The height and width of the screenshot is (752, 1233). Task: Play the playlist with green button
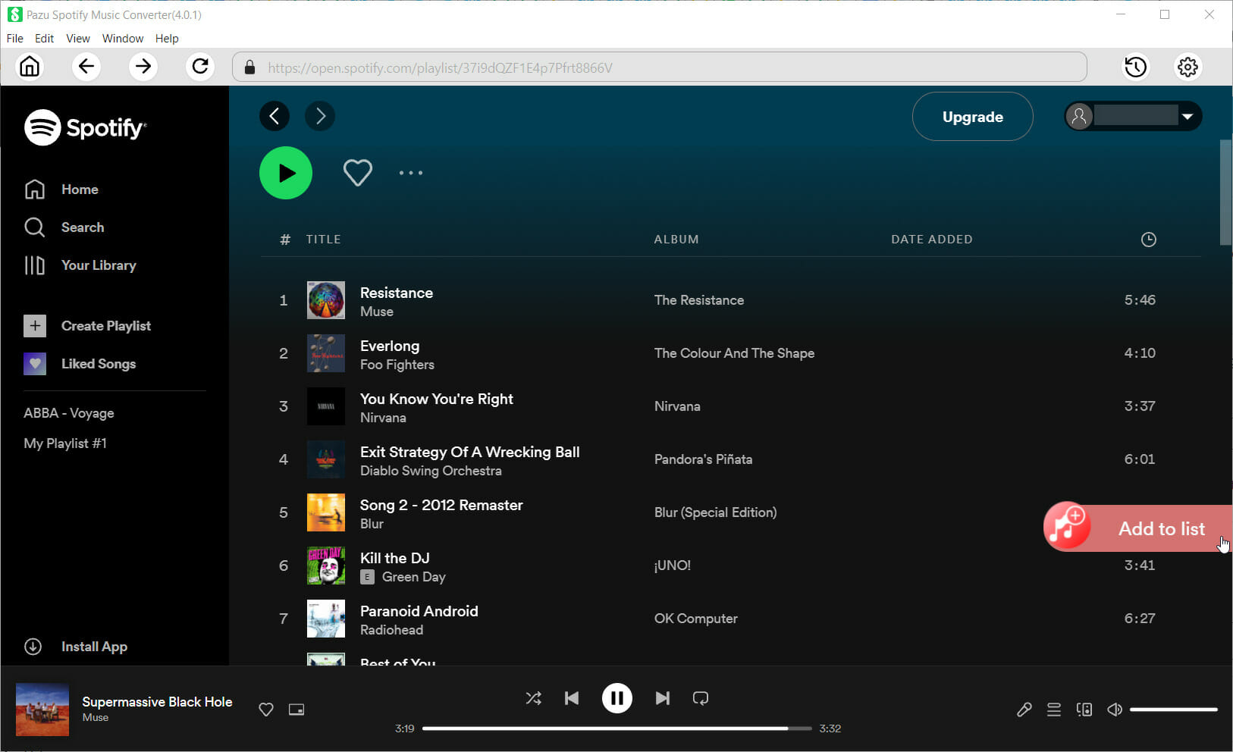286,173
